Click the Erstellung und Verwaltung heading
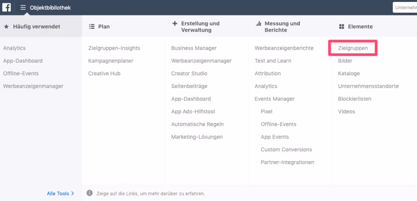 click(200, 26)
